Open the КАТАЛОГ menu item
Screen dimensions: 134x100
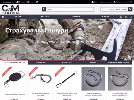point(45,17)
